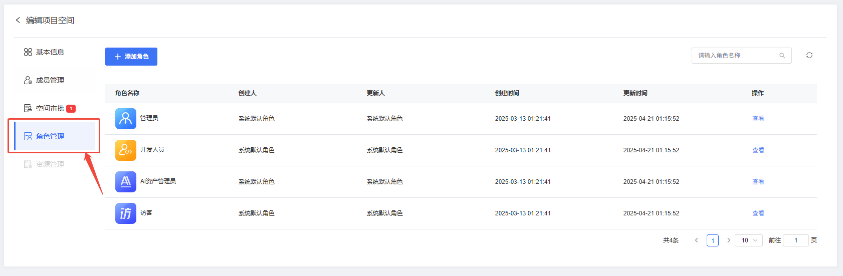Expand the page size dropdown showing 10
Viewport: 843px width, 276px height.
coord(749,240)
